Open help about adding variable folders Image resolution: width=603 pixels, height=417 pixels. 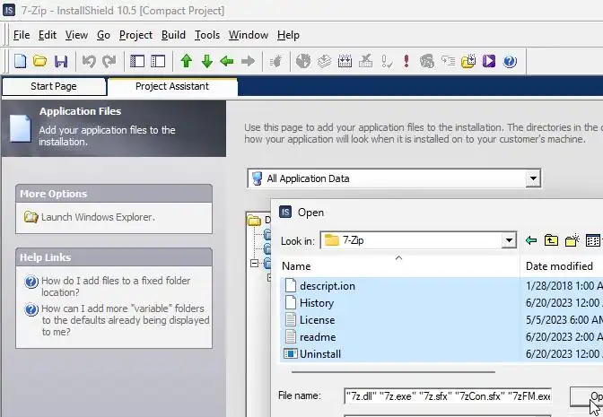point(126,320)
